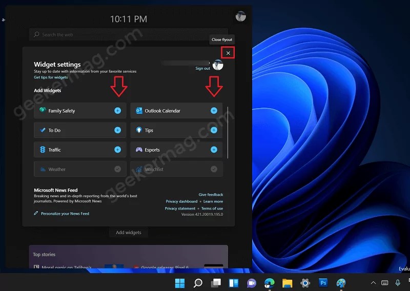Add the To Do widget plus icon
The width and height of the screenshot is (410, 291).
coord(118,130)
